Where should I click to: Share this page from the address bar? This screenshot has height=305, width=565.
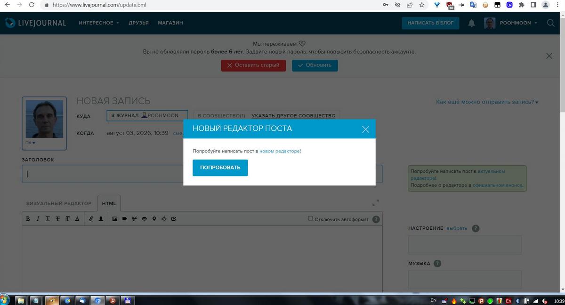click(410, 5)
